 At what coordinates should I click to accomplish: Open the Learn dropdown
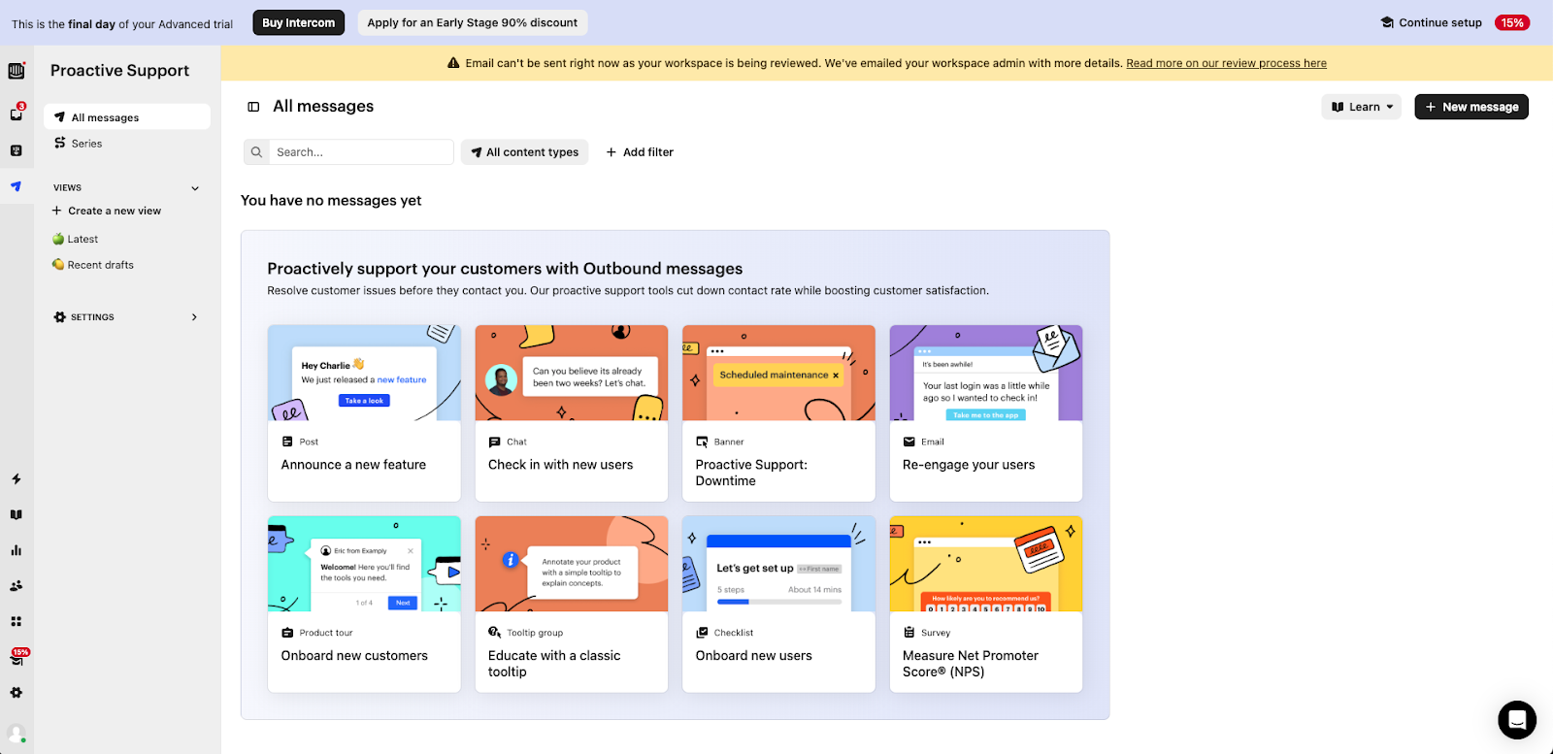pyautogui.click(x=1361, y=107)
